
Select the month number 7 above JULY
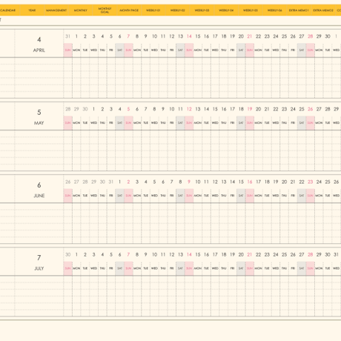point(39,258)
